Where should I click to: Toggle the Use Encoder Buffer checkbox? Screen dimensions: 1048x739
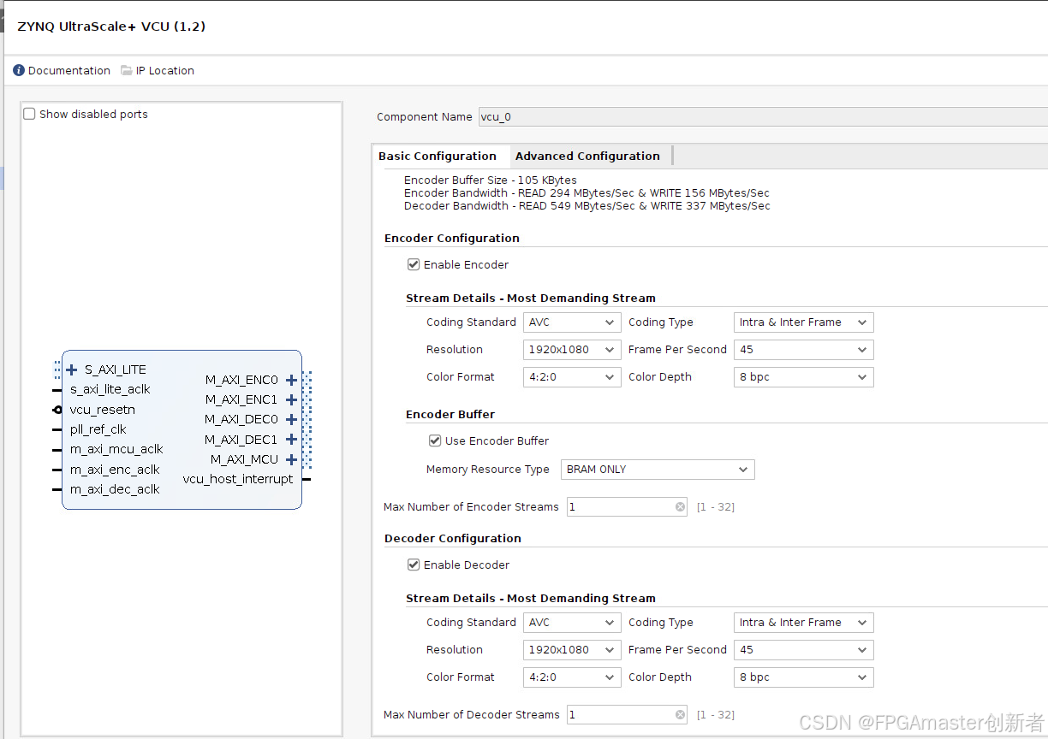(435, 441)
